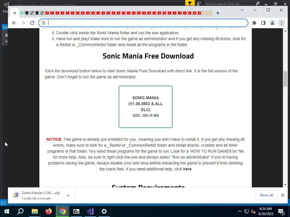Click the scrollbar down arrow
The width and height of the screenshot is (290, 217).
(x=285, y=185)
